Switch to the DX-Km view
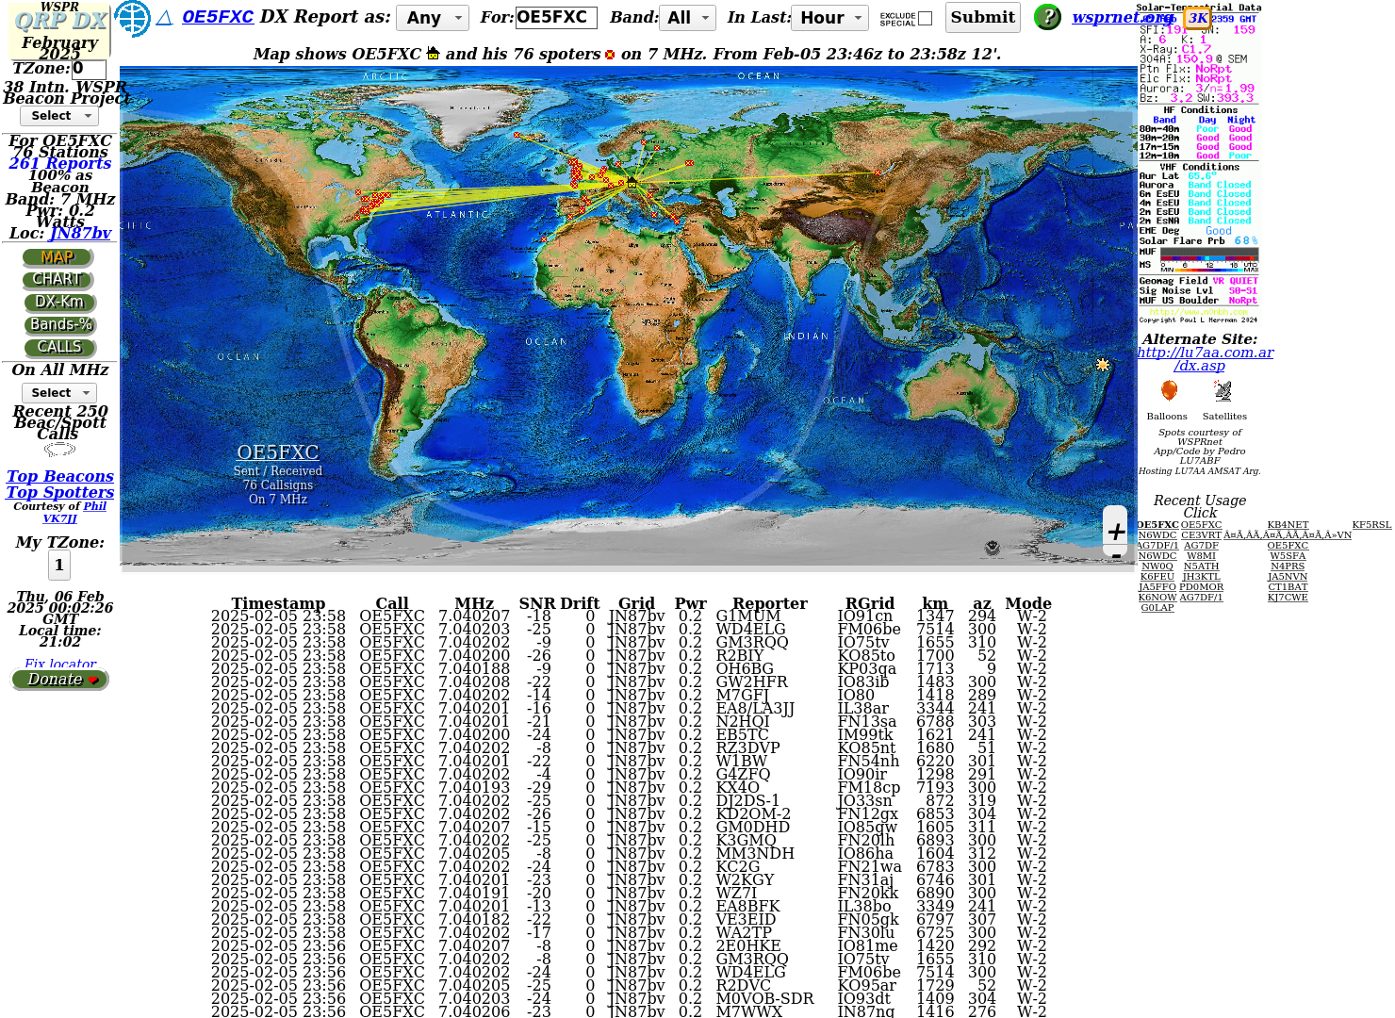 tap(59, 303)
